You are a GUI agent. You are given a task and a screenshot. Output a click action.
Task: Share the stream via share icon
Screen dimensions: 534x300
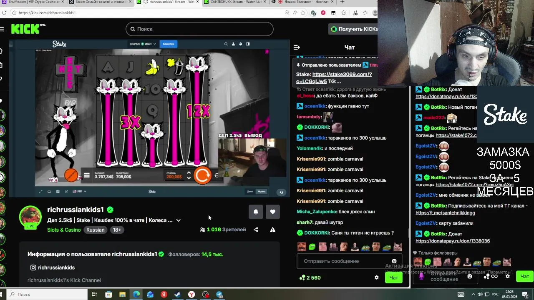[x=256, y=230]
